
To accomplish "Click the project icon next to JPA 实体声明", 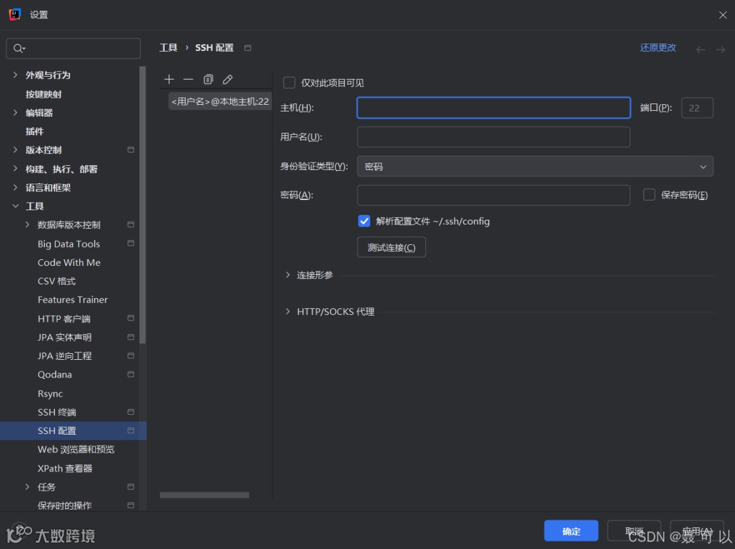I will [x=131, y=337].
